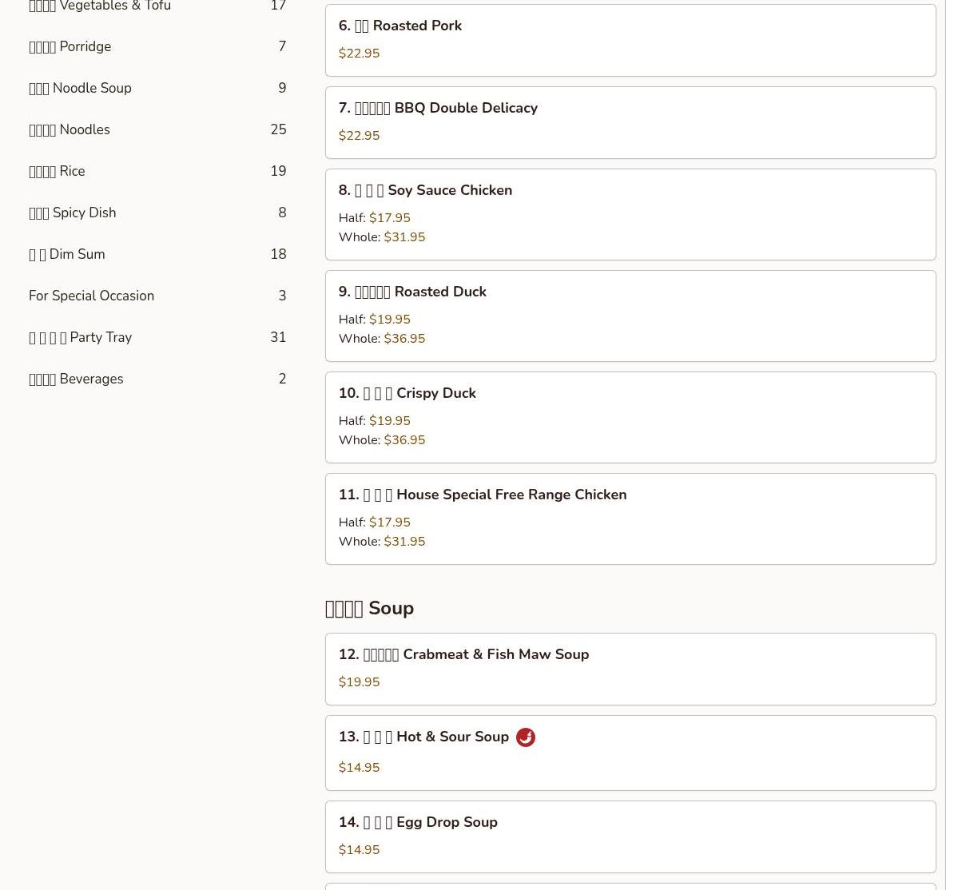Click the spicy chili icon beside Hot & Sour Soup
Screen dimensions: 962x890
pyautogui.click(x=525, y=737)
